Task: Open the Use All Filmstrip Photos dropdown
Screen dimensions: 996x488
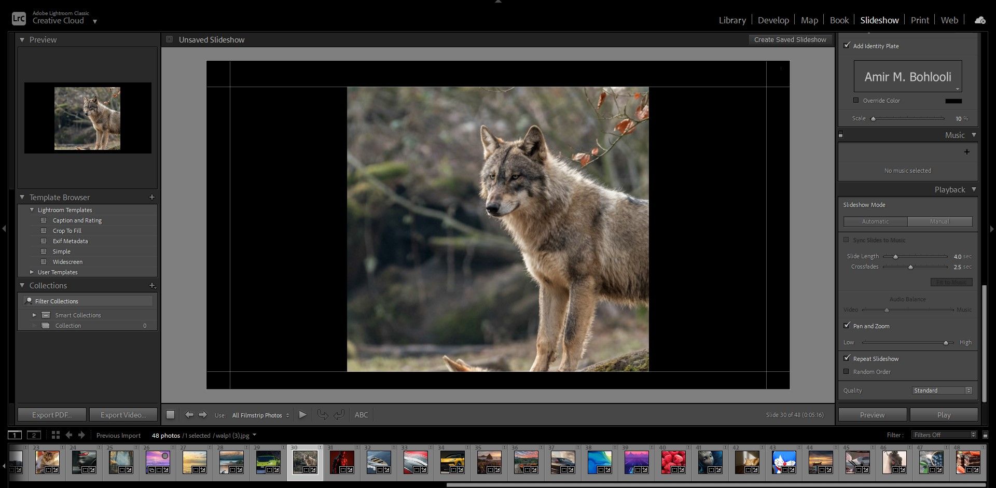Action: pos(261,415)
